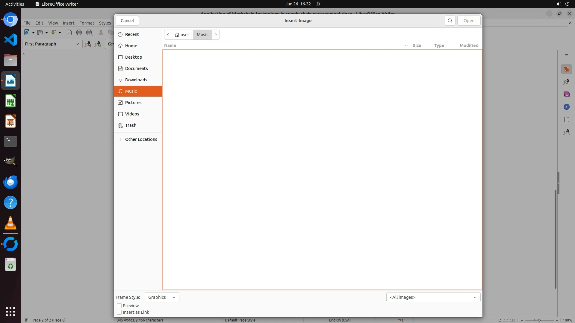Click Export as PDF toolbar icon
Screen dimensions: 575x323
[x=69, y=33]
